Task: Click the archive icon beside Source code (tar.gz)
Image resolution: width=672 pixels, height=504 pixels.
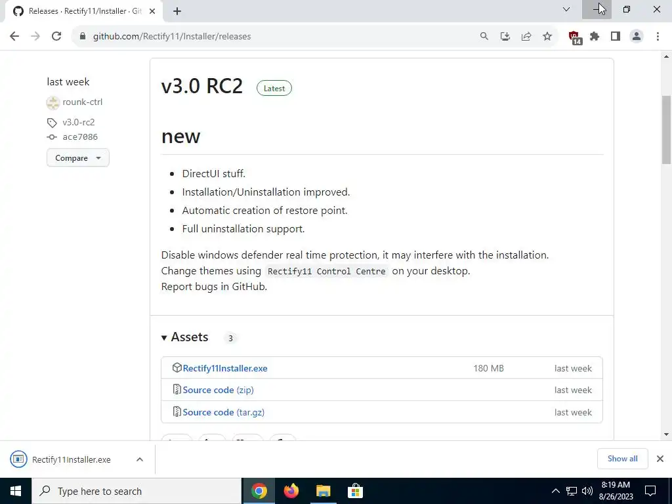Action: click(177, 411)
